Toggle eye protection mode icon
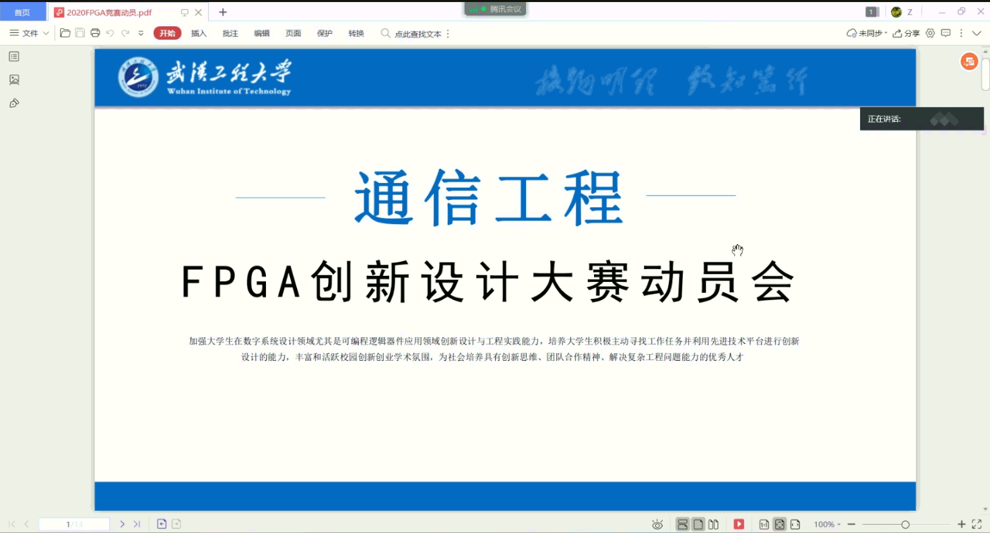 pos(657,524)
